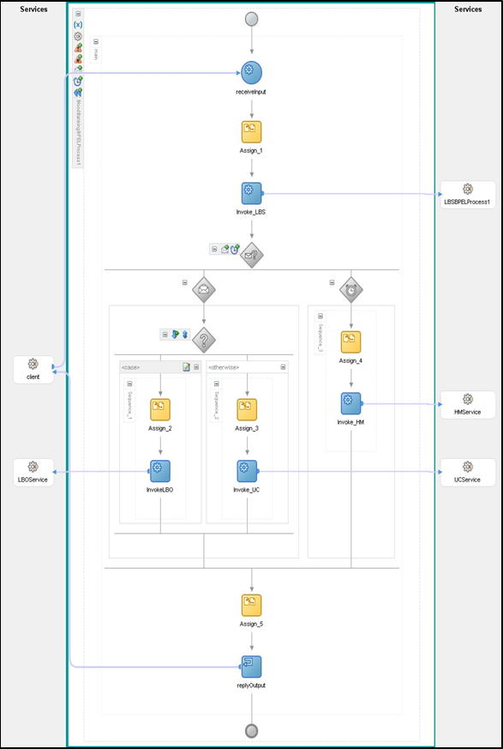Click the add onAlarm branch icon beside Pick
The width and height of the screenshot is (503, 749).
coord(235,249)
